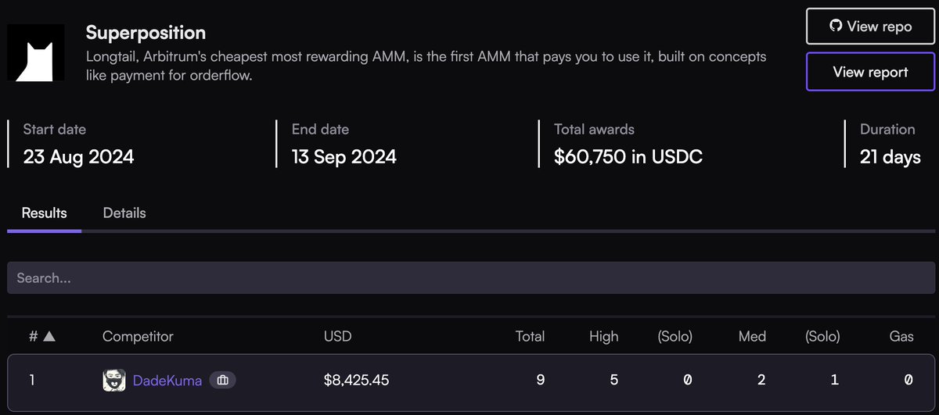Toggle the rank sort arrow
Screen dimensions: 939x415
click(49, 337)
